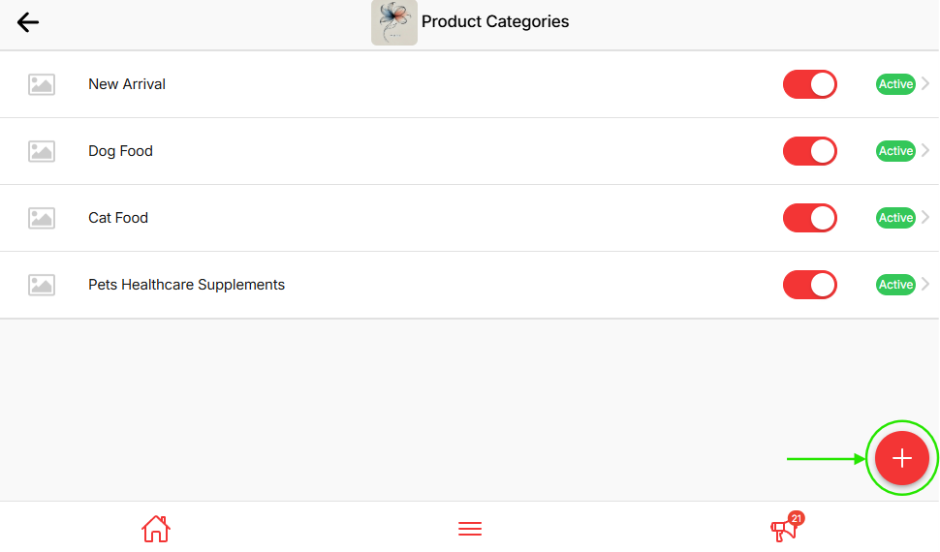
Task: Click the Active badge on New Arrival
Action: click(895, 84)
